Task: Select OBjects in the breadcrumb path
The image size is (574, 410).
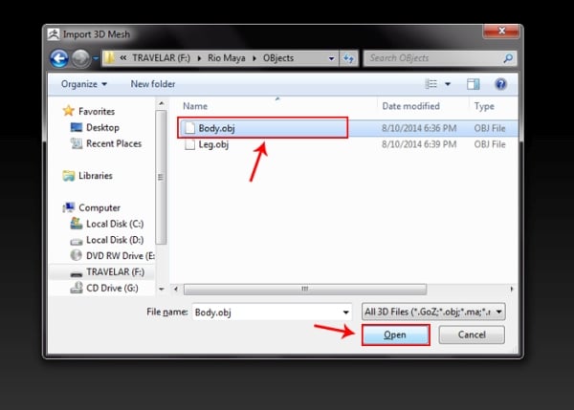Action: tap(278, 58)
